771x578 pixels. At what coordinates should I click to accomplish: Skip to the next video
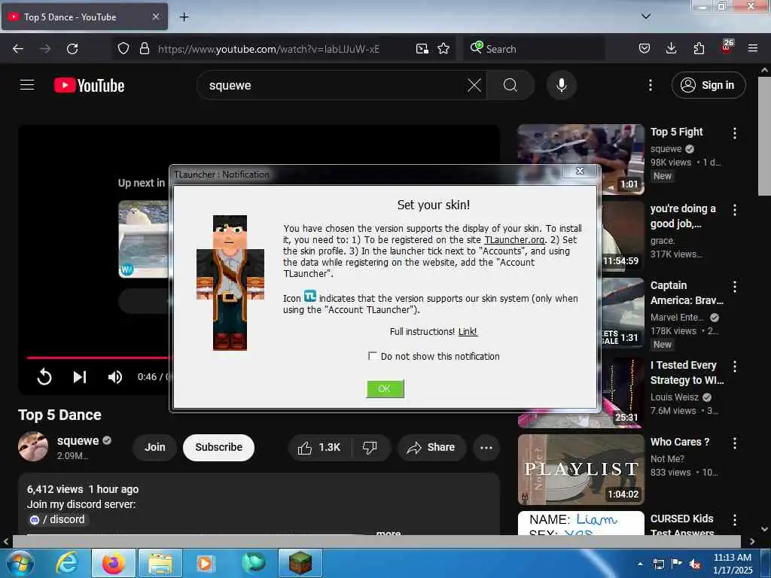[80, 377]
